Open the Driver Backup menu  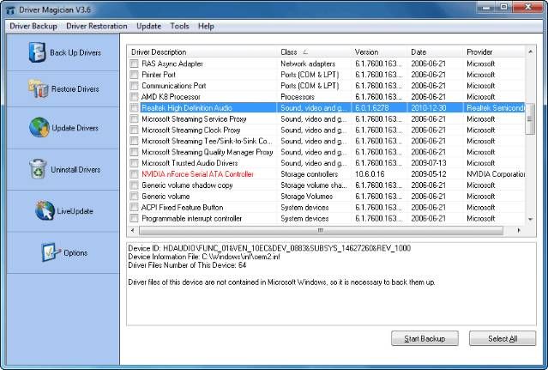pyautogui.click(x=33, y=27)
